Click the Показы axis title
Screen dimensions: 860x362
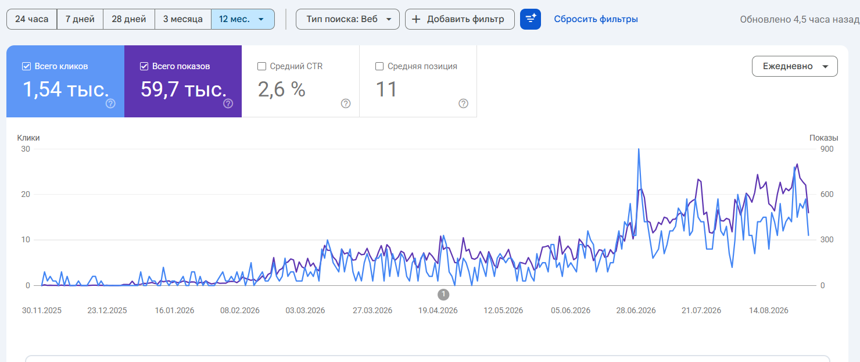point(824,138)
